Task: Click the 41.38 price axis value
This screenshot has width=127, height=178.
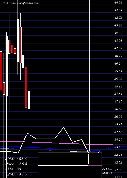Action: (118, 48)
